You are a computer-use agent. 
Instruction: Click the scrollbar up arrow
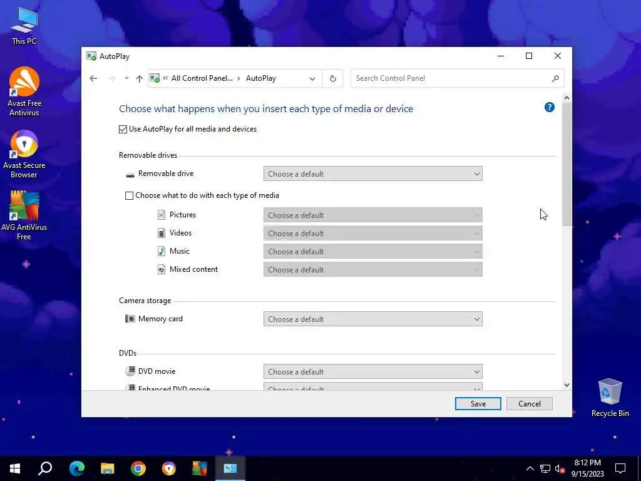click(567, 98)
